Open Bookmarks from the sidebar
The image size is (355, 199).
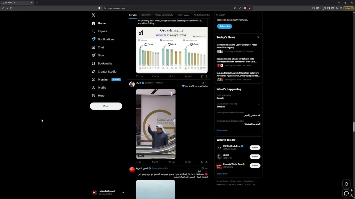(102, 63)
